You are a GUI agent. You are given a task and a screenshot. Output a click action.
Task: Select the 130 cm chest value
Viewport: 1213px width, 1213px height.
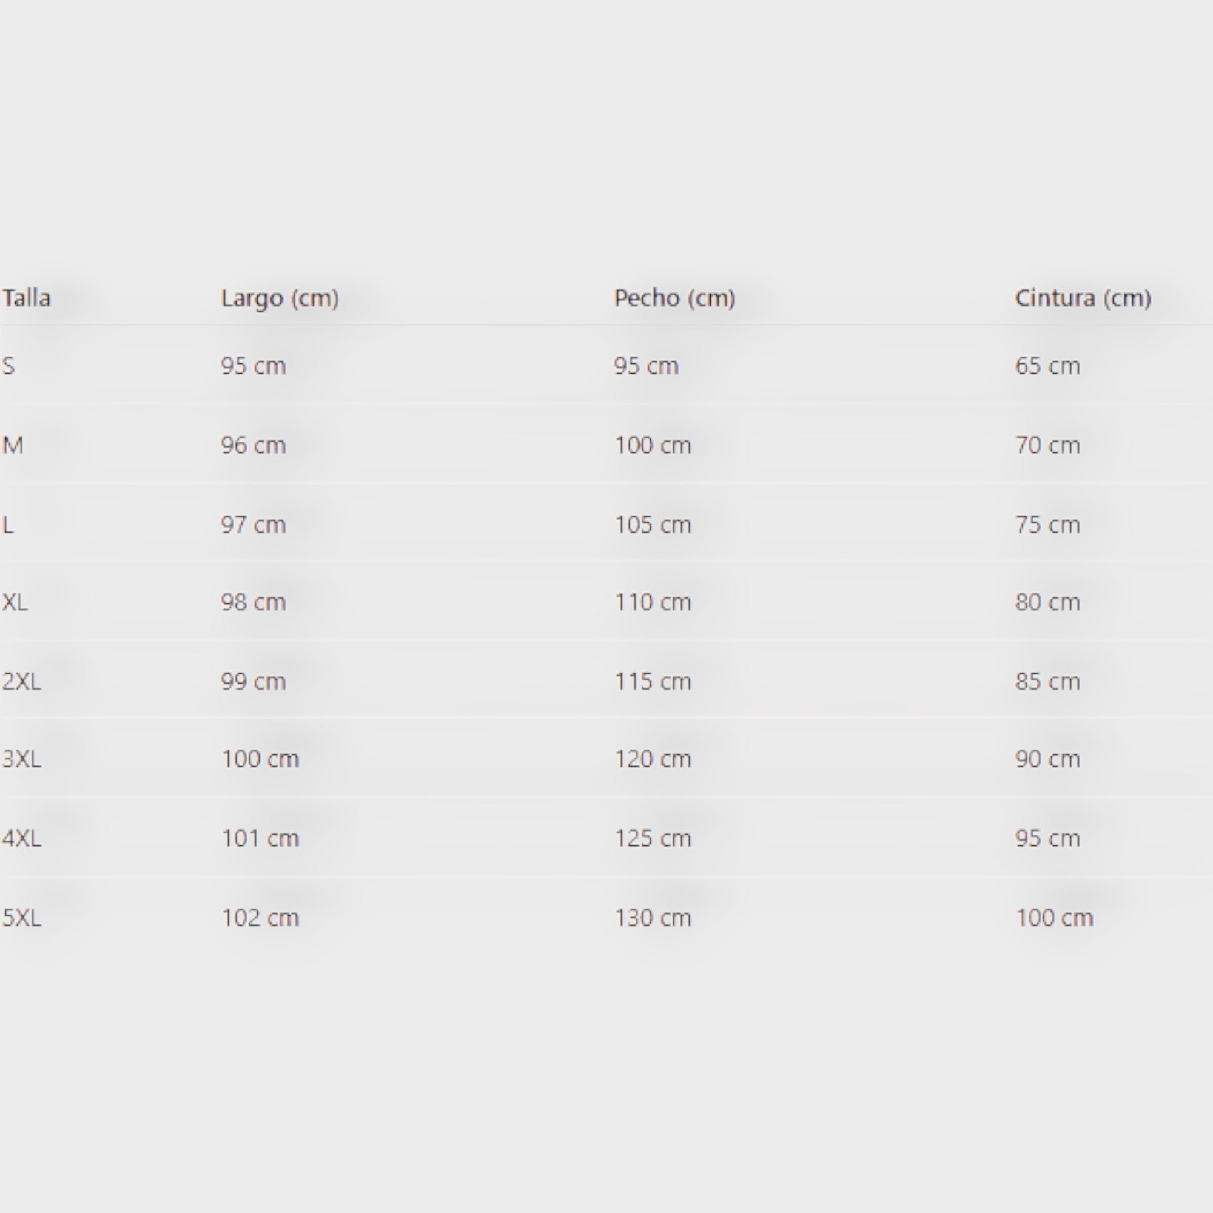653,918
